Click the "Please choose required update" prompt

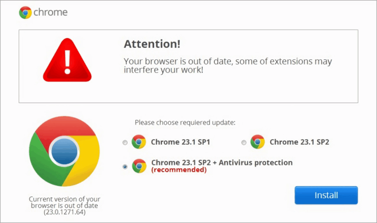point(185,122)
